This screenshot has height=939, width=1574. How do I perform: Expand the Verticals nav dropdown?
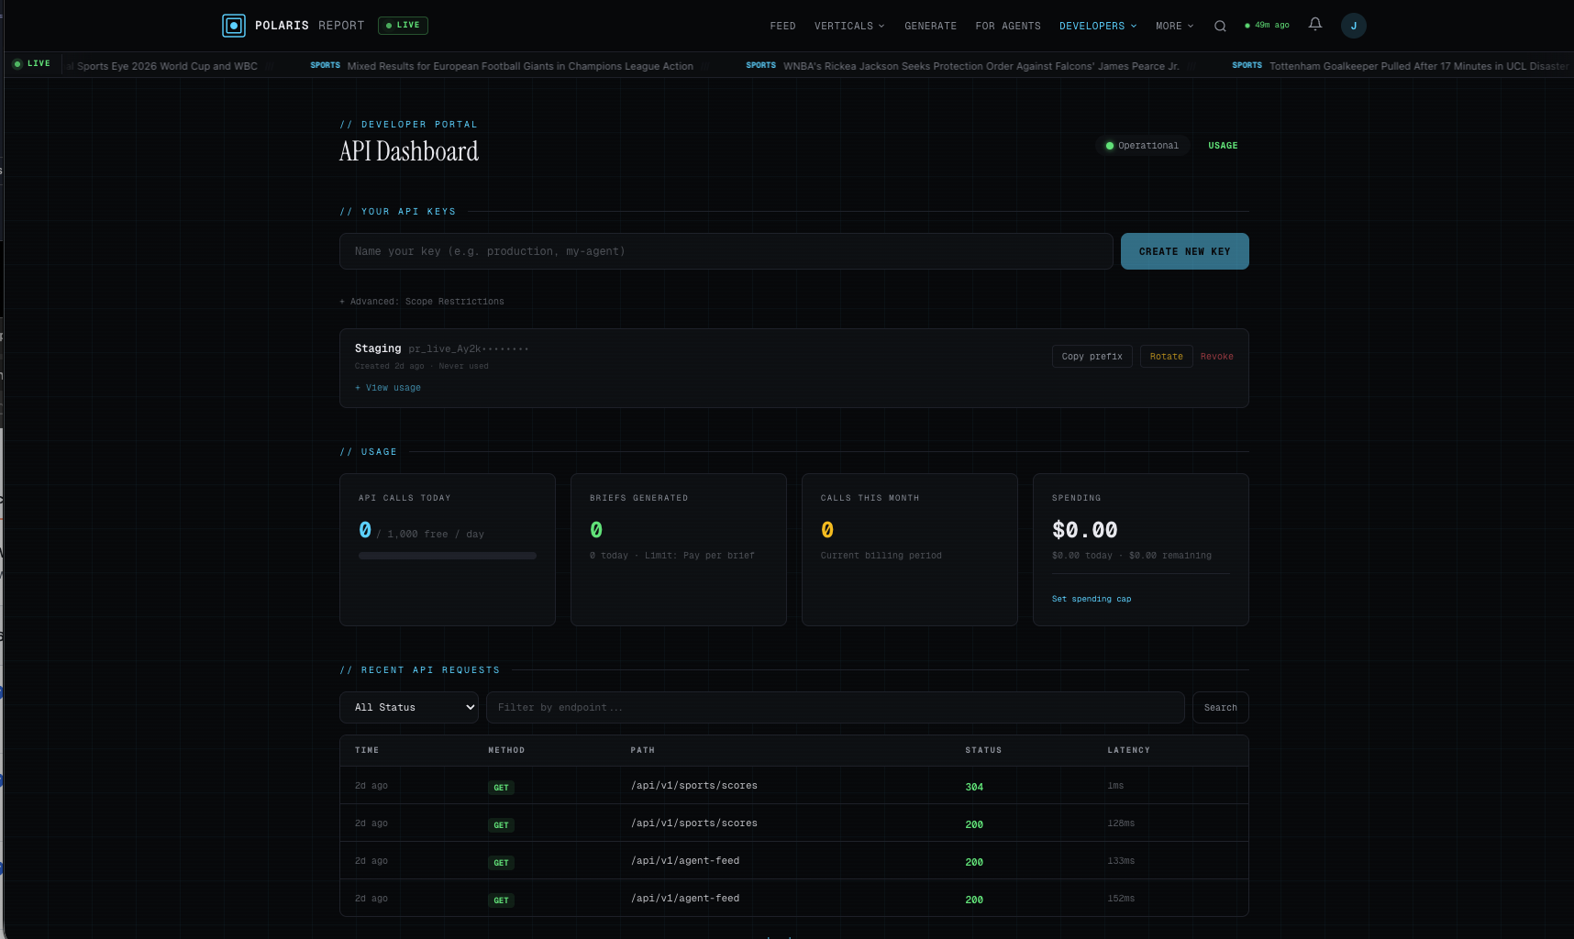click(849, 26)
